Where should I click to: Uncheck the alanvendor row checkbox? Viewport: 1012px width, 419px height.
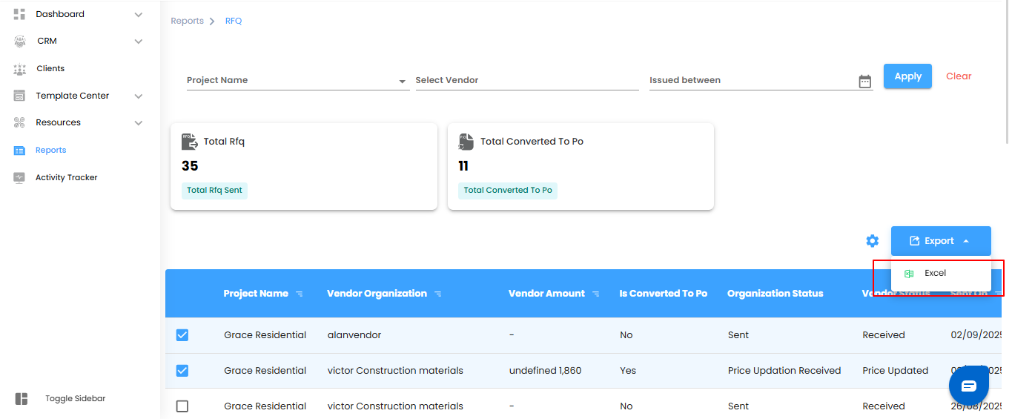pyautogui.click(x=182, y=335)
